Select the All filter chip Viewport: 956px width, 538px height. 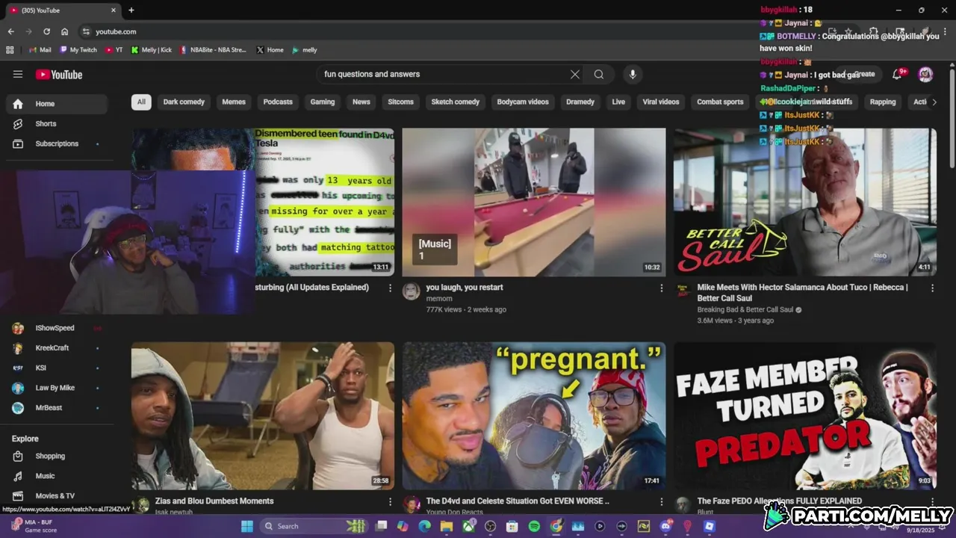pyautogui.click(x=141, y=102)
